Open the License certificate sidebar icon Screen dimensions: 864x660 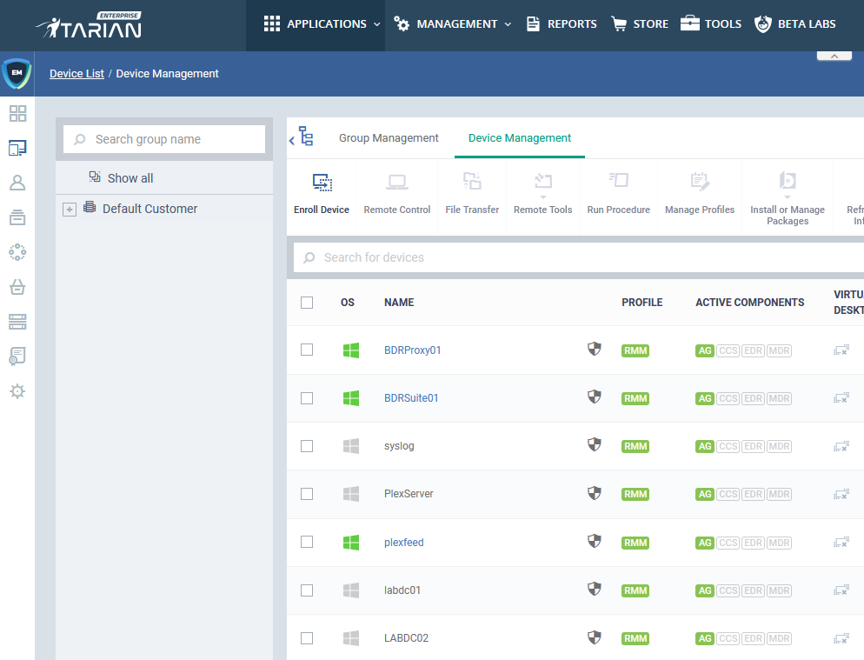17,357
